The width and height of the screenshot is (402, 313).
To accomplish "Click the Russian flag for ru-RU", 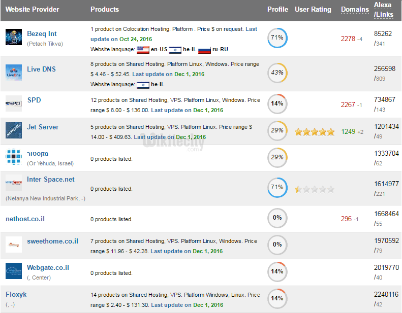I will point(204,50).
